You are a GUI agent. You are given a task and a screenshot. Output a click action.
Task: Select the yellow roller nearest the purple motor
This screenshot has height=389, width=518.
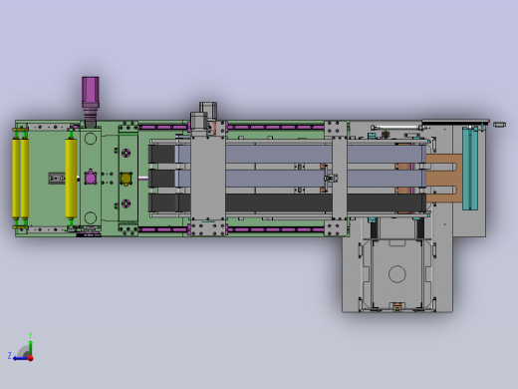71,179
